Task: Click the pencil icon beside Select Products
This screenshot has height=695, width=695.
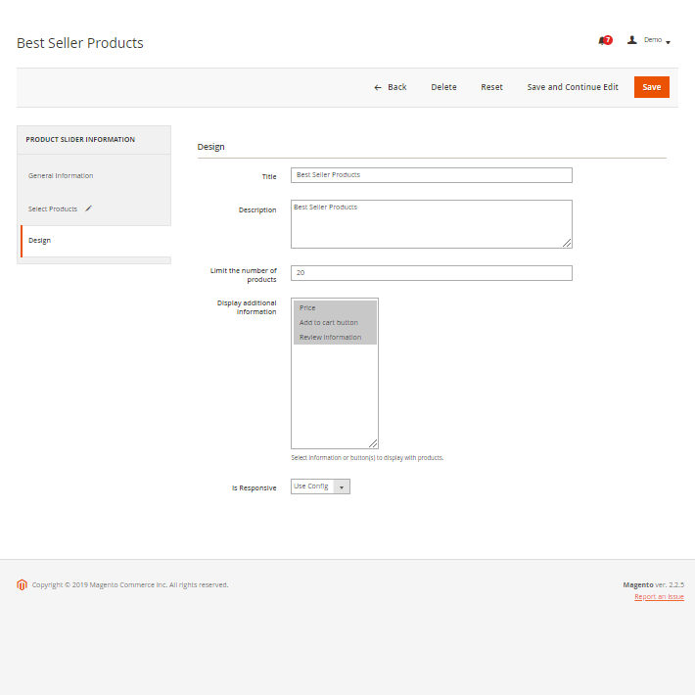Action: [x=88, y=208]
